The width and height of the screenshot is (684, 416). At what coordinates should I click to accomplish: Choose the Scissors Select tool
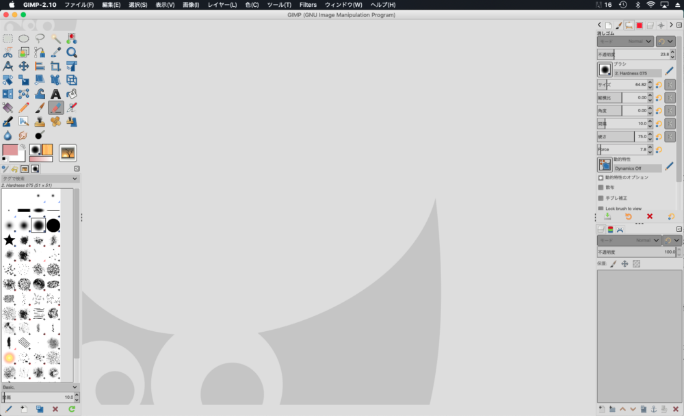[8, 53]
